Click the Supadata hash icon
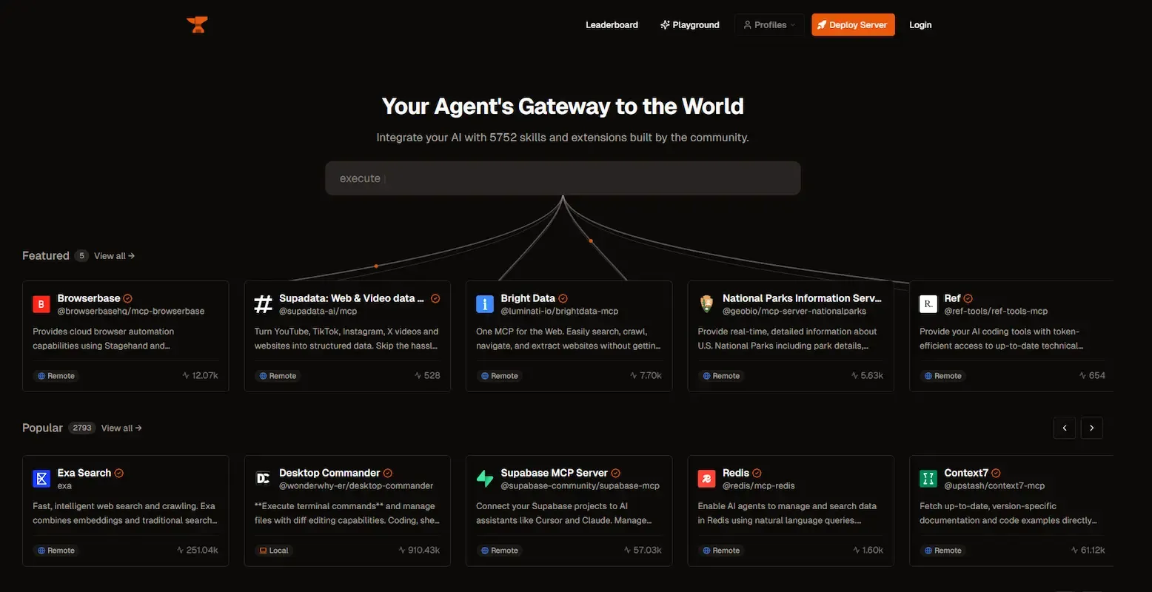 (x=263, y=304)
